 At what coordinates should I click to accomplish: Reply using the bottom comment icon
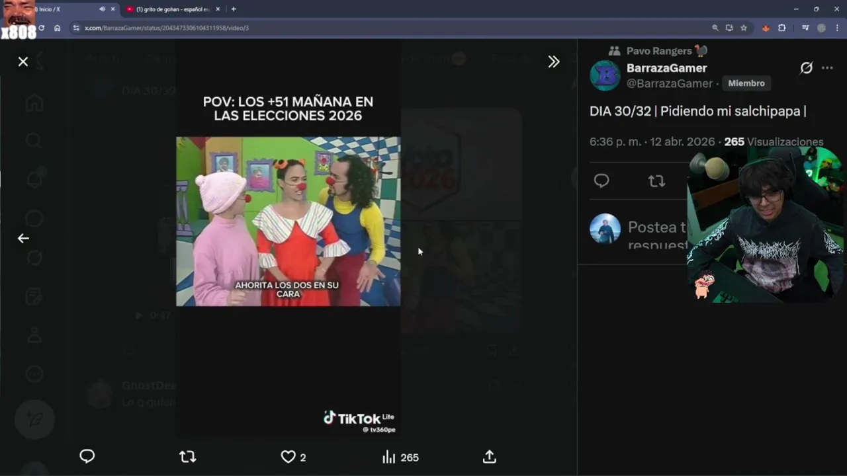[87, 457]
